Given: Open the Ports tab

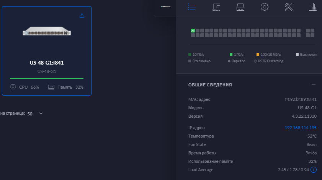Looking at the screenshot, I should point(240,7).
